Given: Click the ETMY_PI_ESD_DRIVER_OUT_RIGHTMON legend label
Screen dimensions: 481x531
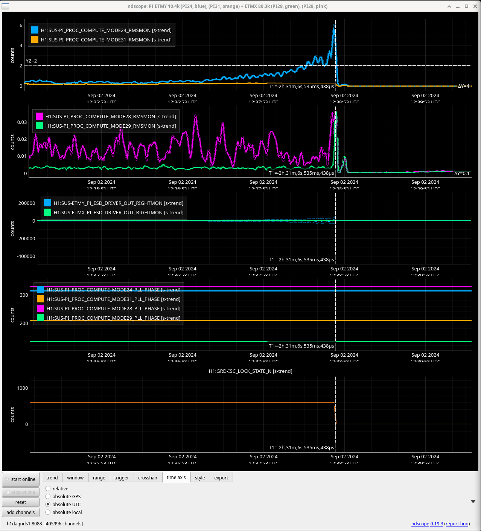Looking at the screenshot, I should click(119, 203).
